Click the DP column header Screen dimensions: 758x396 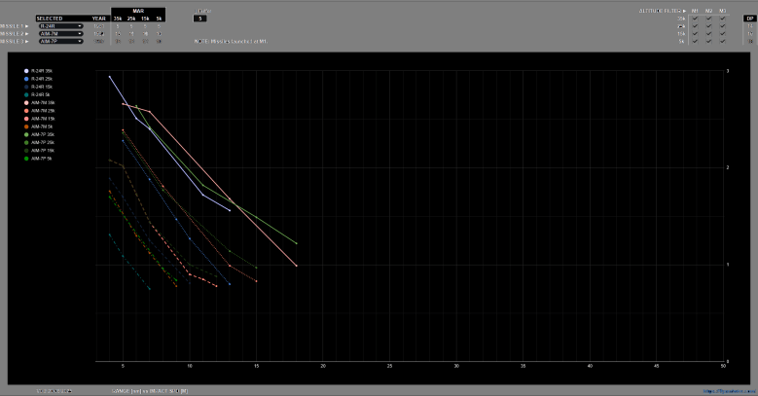[749, 18]
